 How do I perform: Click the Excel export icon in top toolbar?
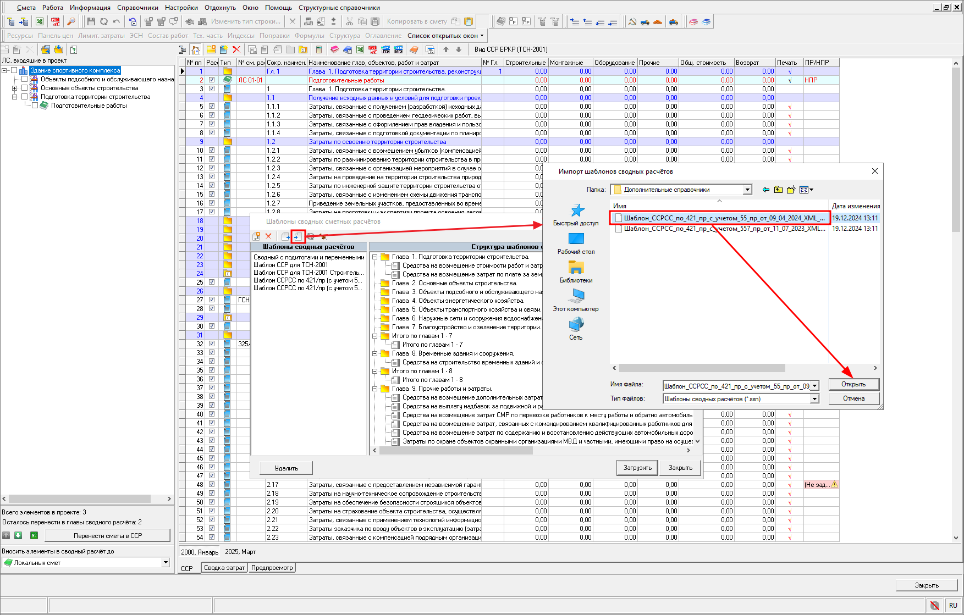[40, 21]
